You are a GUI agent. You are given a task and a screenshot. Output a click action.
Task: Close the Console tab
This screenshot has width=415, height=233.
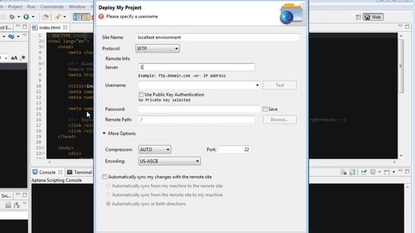pos(60,172)
